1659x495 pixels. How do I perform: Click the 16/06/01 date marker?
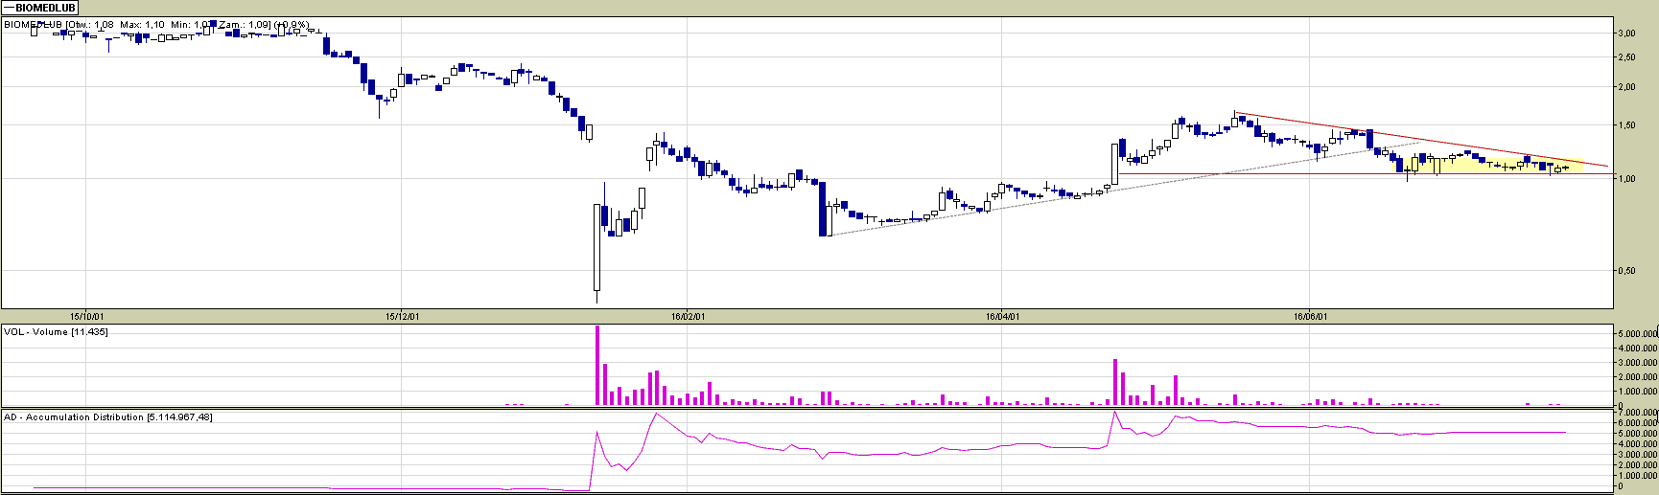pos(1310,316)
